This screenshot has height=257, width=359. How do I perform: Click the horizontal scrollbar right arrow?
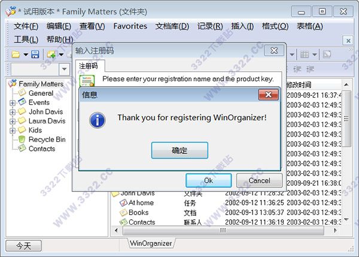point(336,230)
